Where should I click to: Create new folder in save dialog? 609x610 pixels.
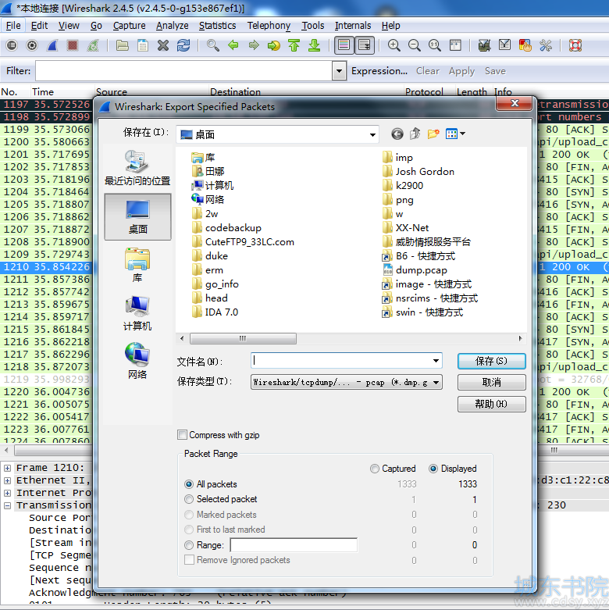(x=433, y=134)
